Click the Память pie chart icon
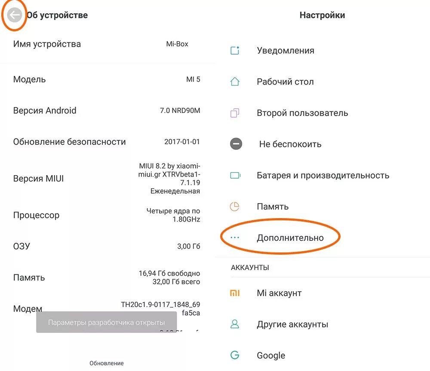Image resolution: width=430 pixels, height=371 pixels. (x=235, y=207)
